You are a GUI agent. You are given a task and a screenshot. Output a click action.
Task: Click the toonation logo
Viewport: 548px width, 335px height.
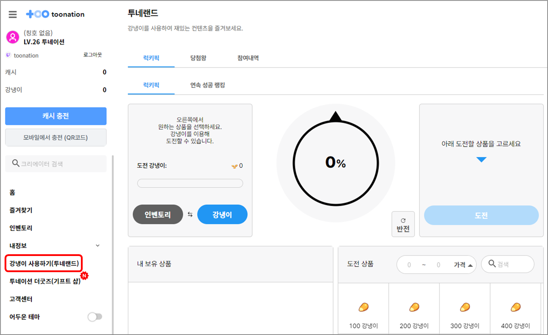56,14
